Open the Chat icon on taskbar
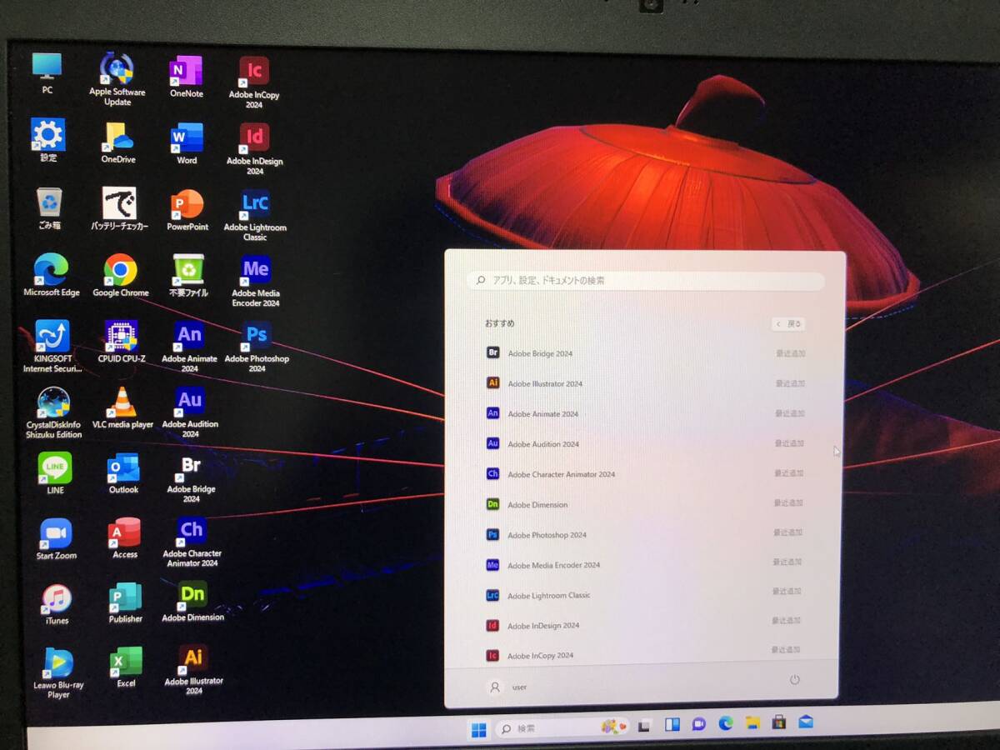Screen dimensions: 1000x750 coord(699,724)
